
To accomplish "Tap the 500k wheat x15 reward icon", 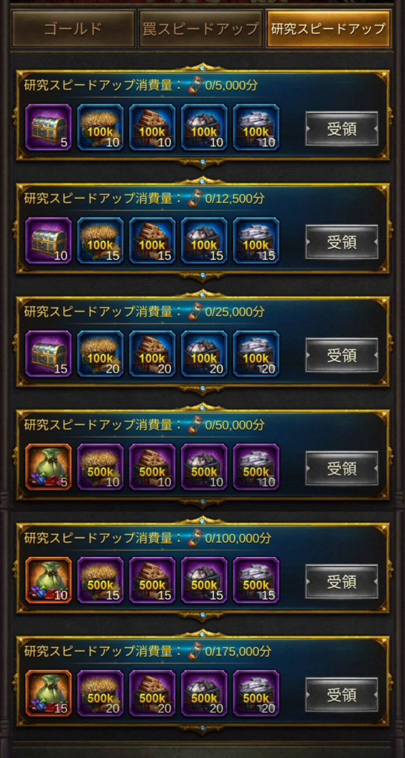I will click(x=100, y=580).
